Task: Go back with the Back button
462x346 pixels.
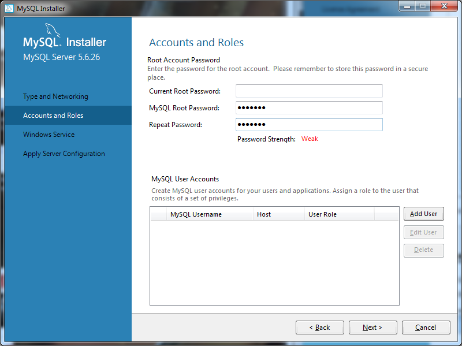Action: (320, 328)
